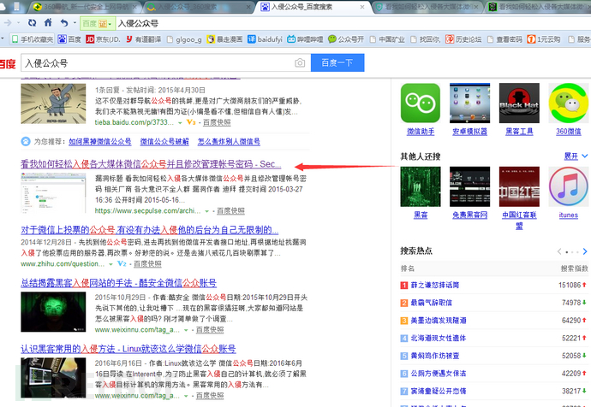Open dropdown next to the undo arrow
Screen dimensions: 591x407
tap(75, 23)
